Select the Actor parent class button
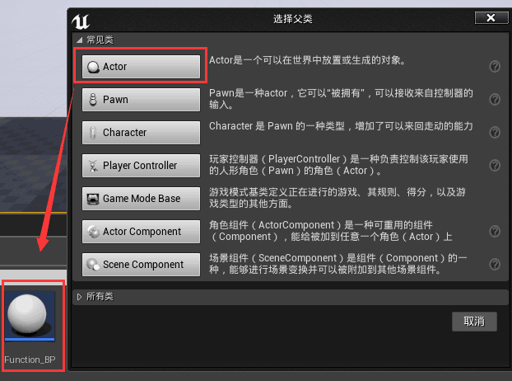The width and height of the screenshot is (512, 381). coord(141,67)
